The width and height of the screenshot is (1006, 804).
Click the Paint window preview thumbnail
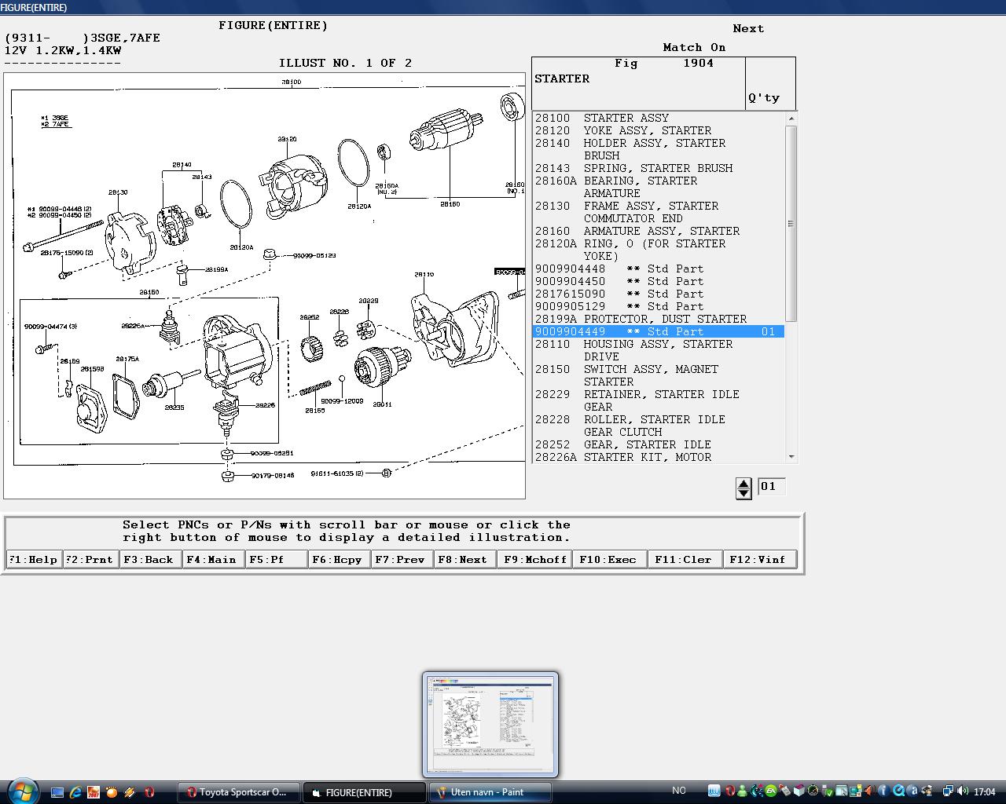(490, 724)
